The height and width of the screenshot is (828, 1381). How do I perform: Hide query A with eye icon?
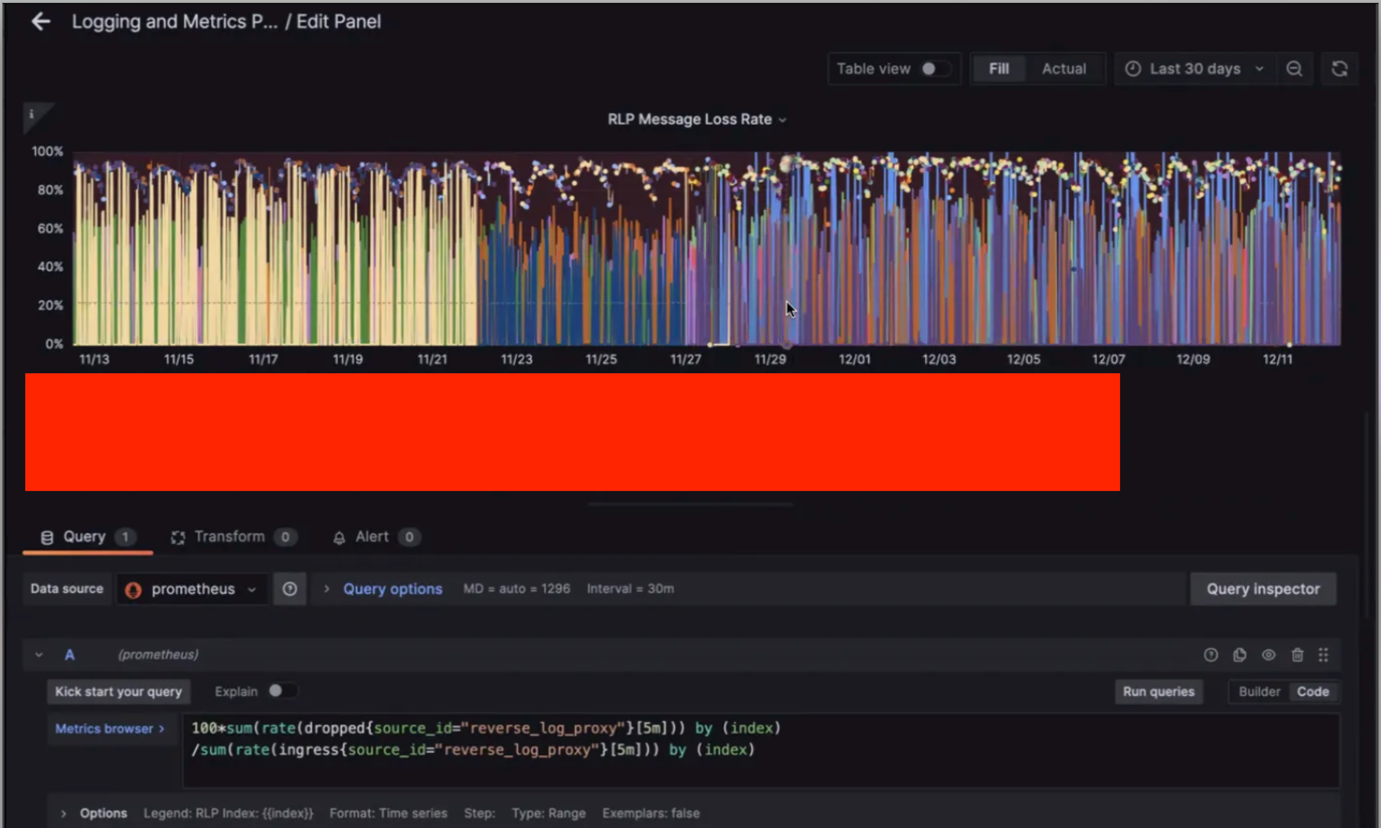pyautogui.click(x=1268, y=655)
